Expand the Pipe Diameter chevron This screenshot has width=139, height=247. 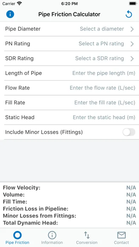132,29
